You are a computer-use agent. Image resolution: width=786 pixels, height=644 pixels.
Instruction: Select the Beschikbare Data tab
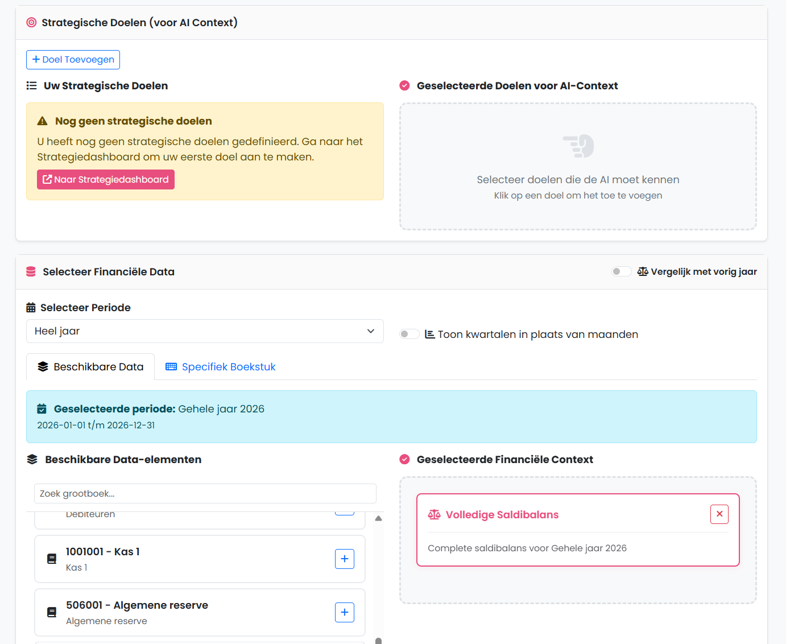tap(90, 367)
